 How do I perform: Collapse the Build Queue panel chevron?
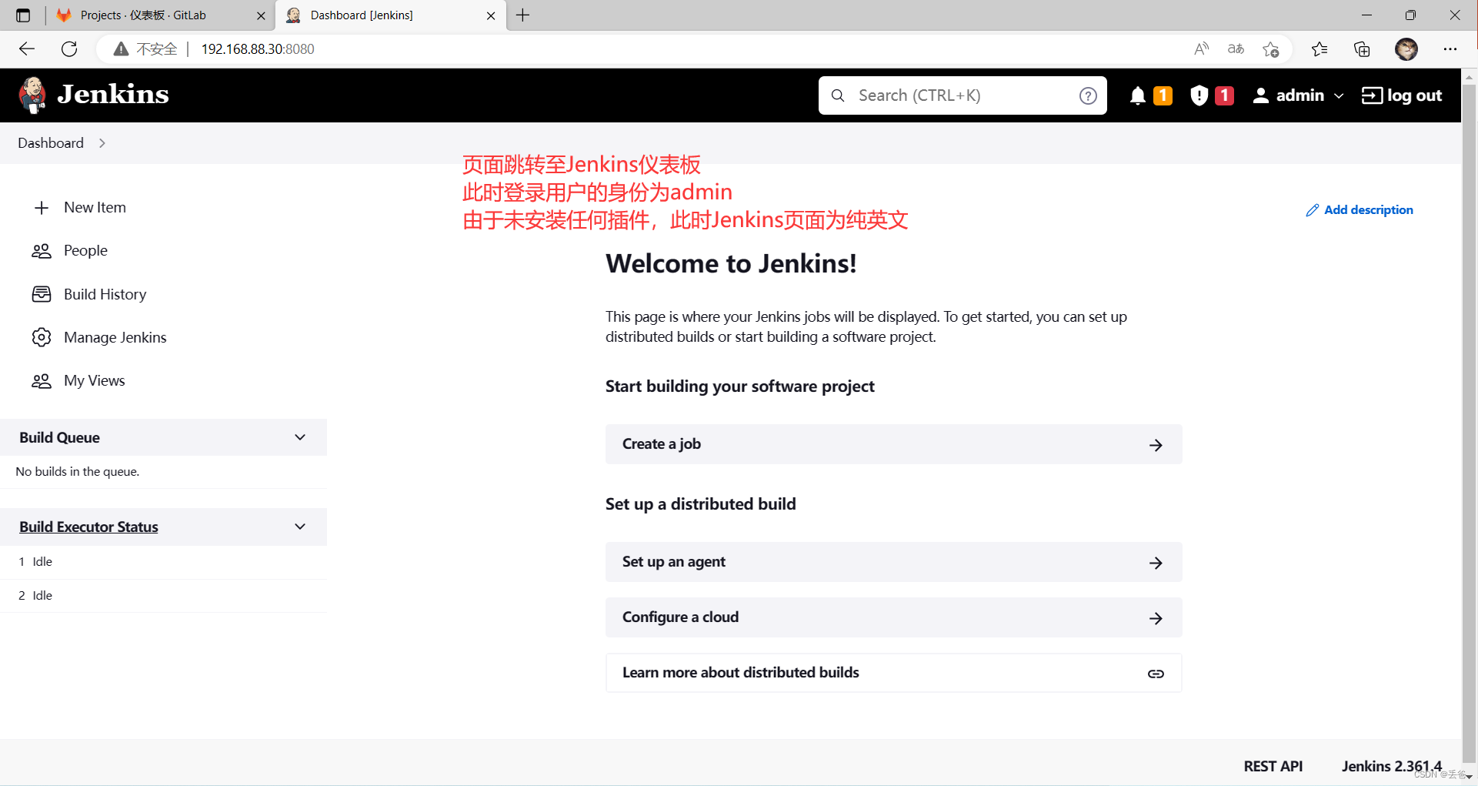(300, 437)
